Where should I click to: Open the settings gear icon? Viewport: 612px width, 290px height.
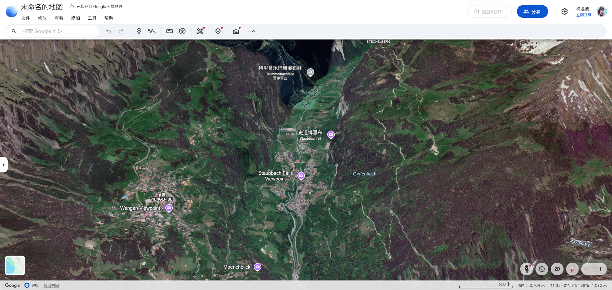click(565, 12)
